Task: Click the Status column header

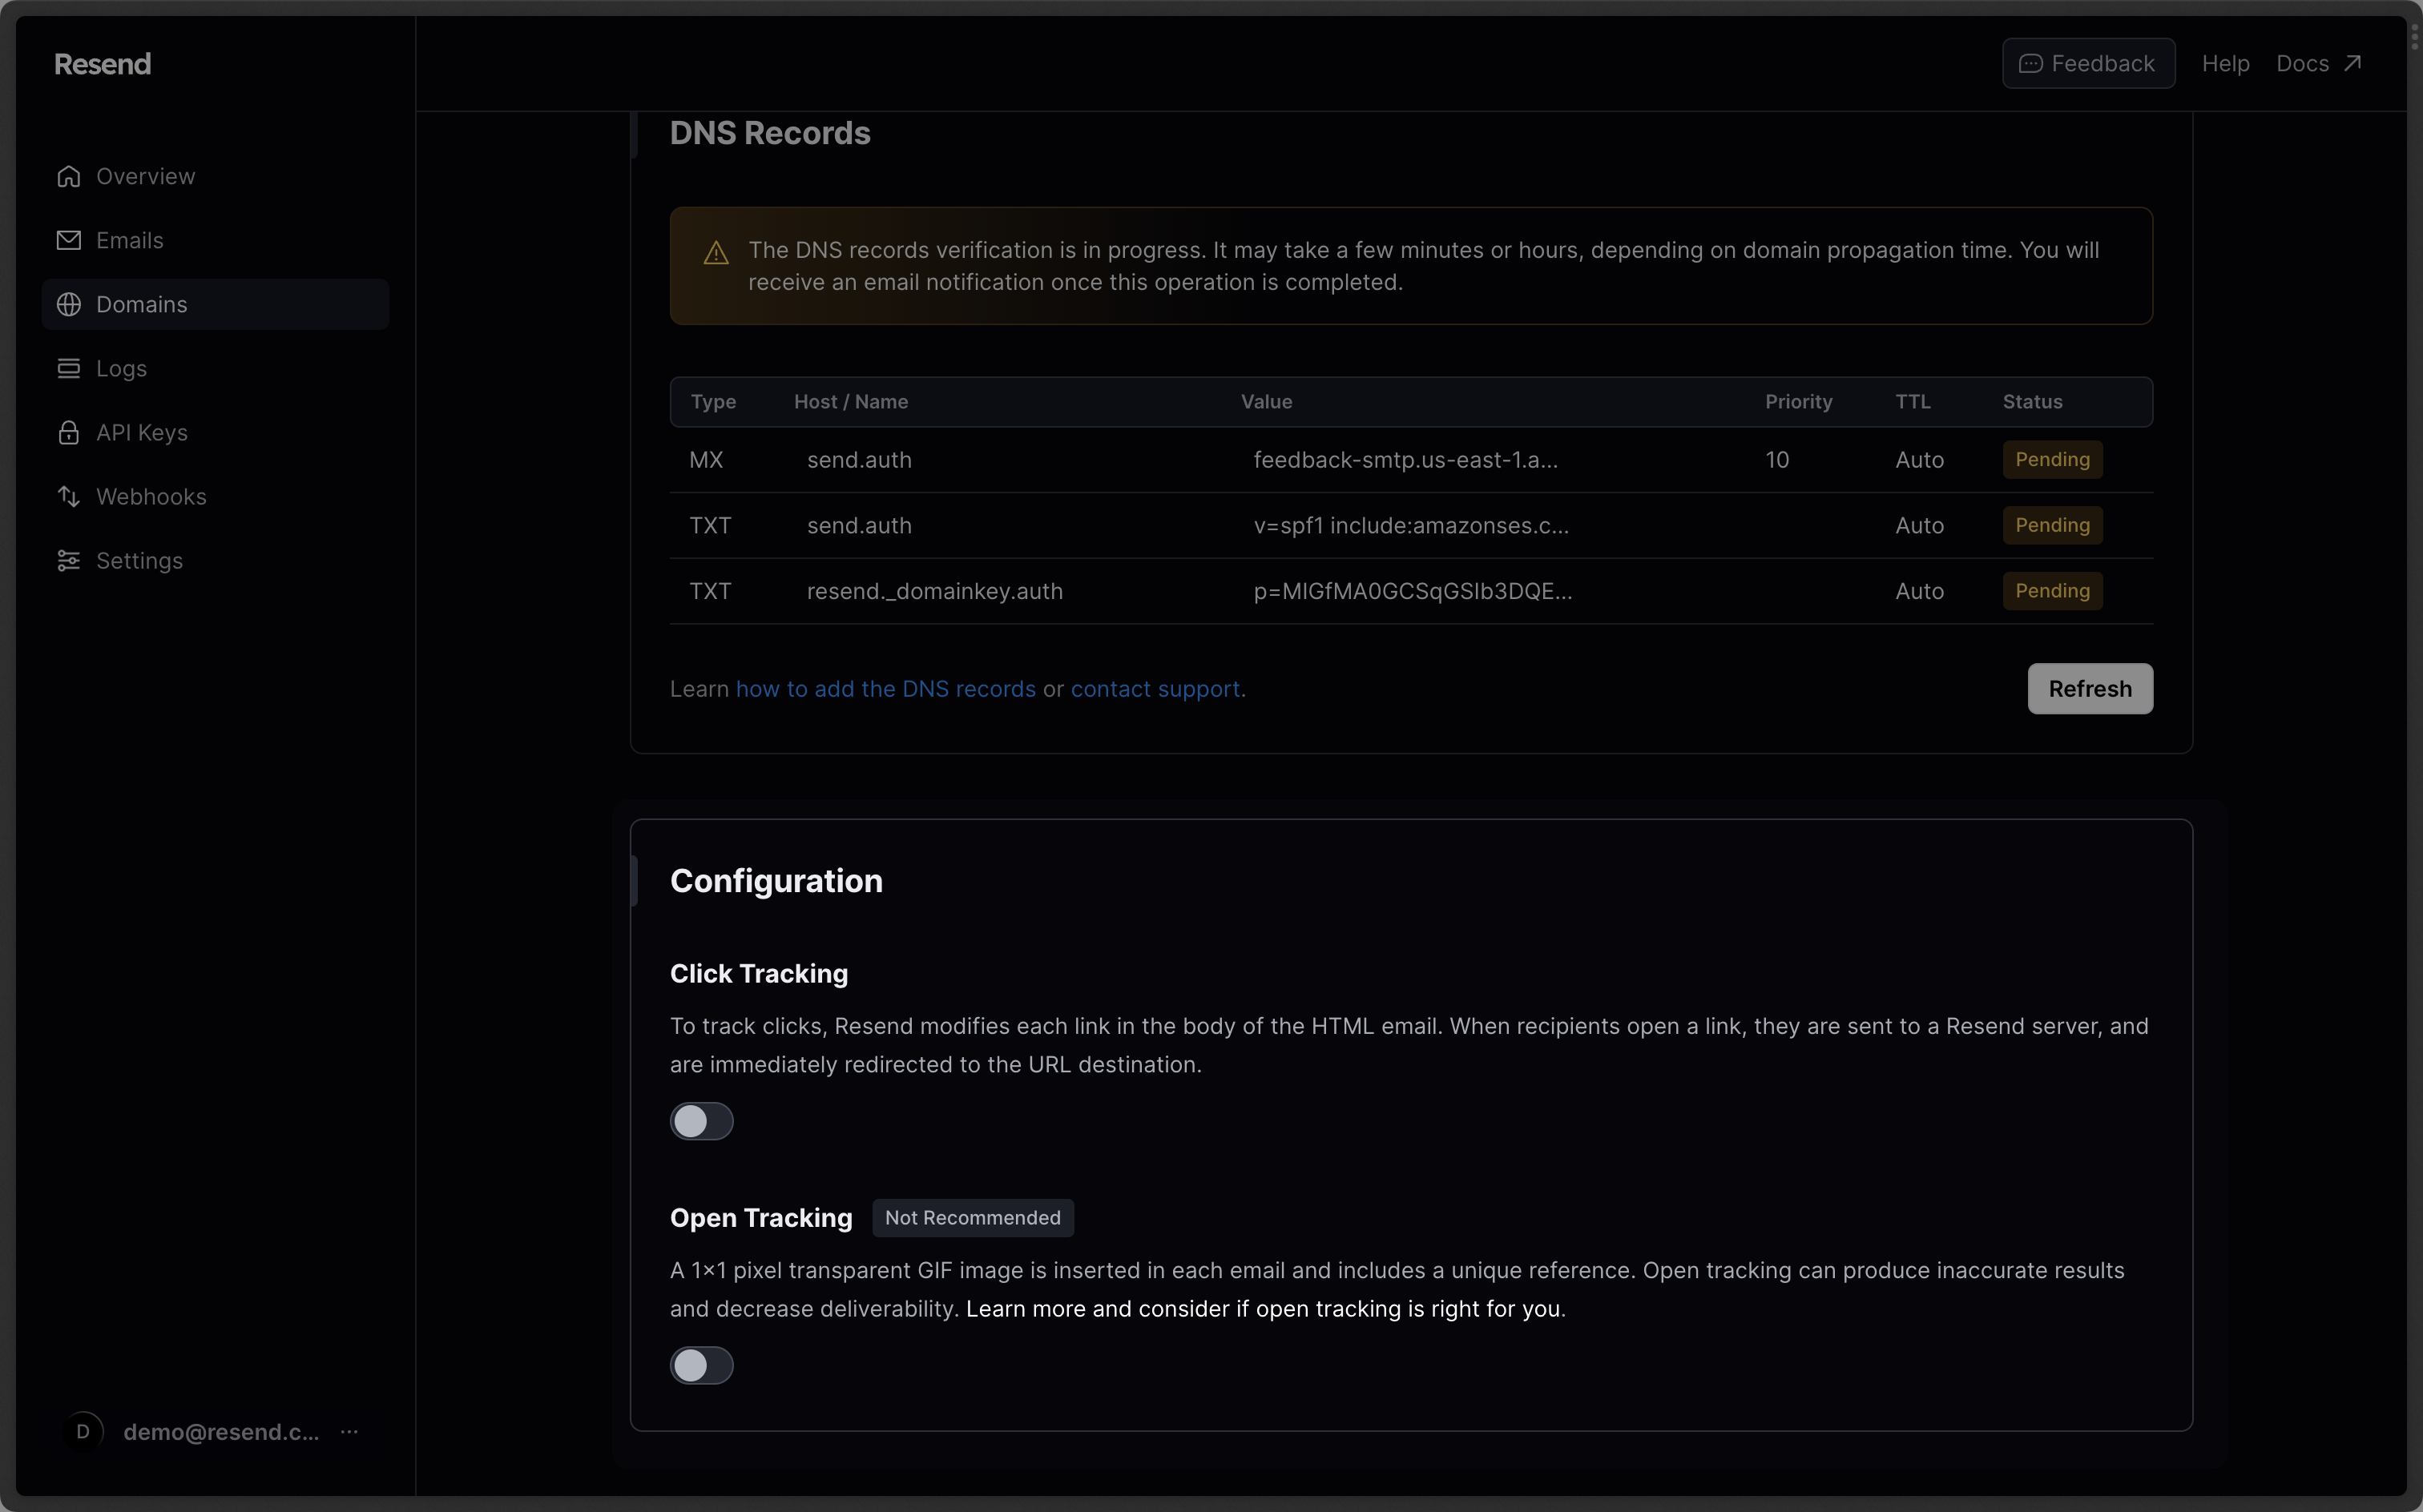Action: (x=2032, y=402)
